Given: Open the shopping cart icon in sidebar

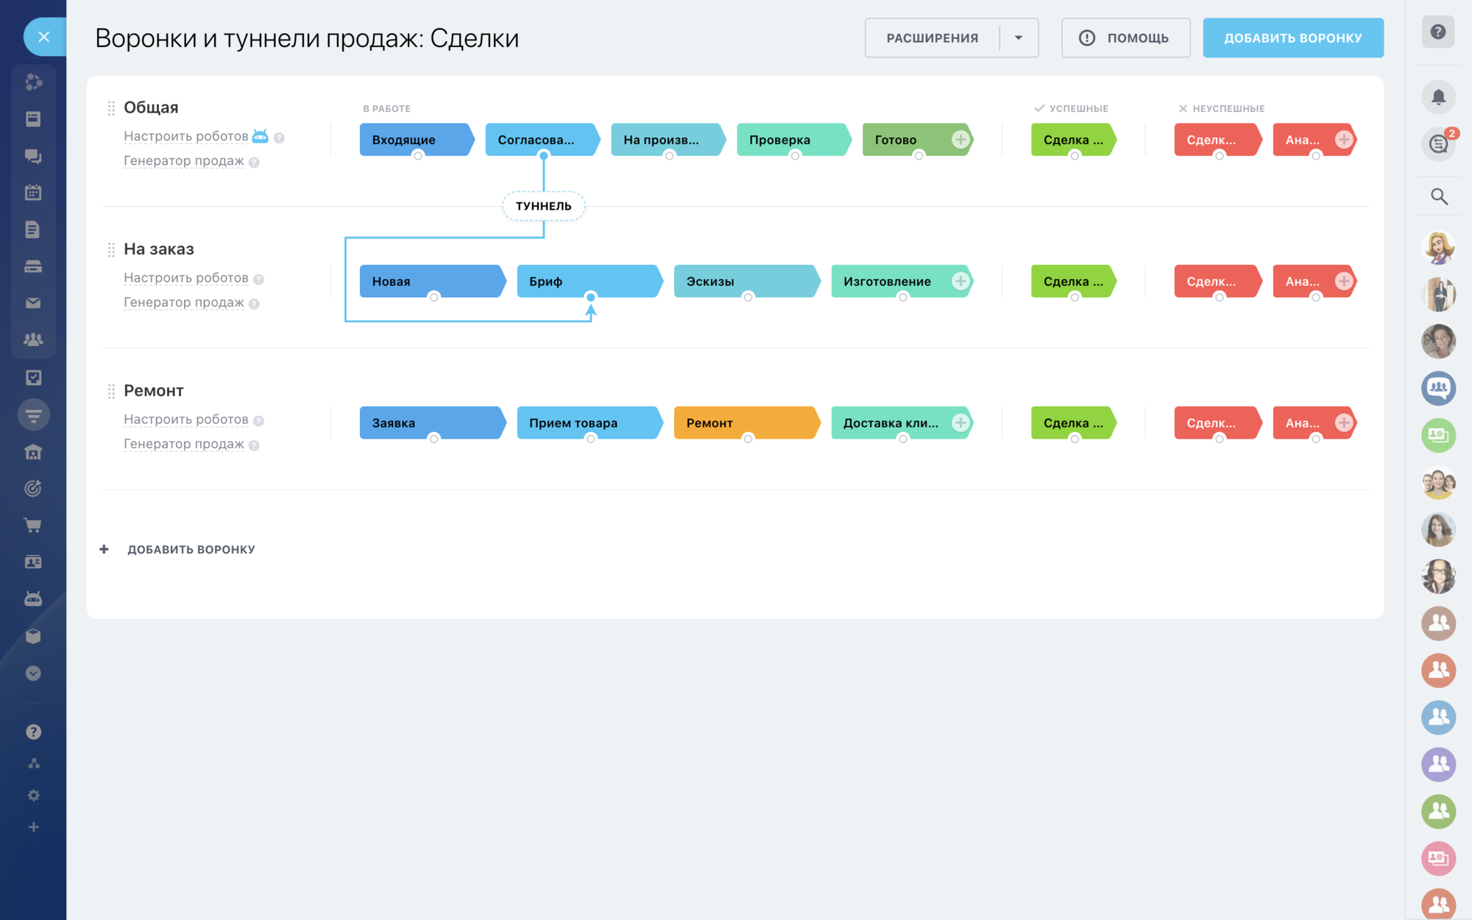Looking at the screenshot, I should pos(33,525).
